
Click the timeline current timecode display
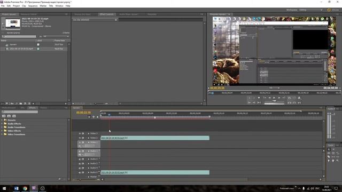click(83, 113)
